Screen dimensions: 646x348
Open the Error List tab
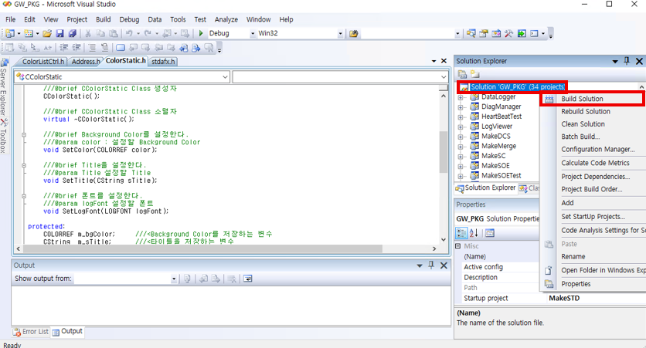coord(30,331)
